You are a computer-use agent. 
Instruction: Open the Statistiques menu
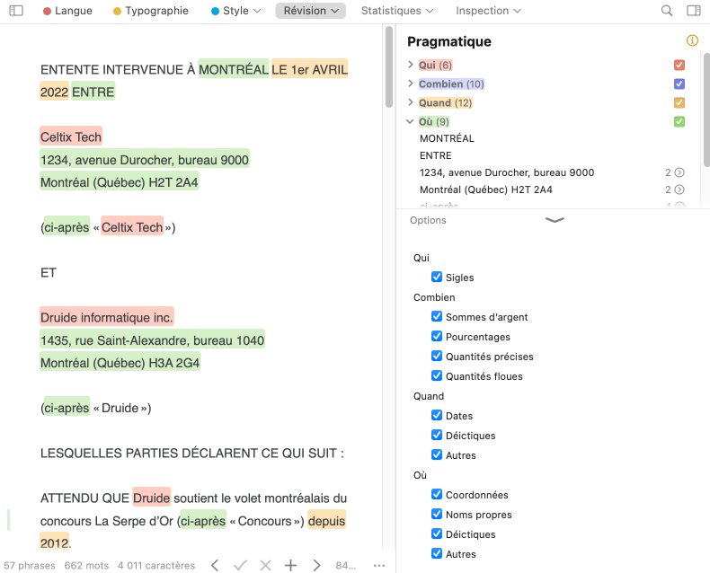coord(397,11)
